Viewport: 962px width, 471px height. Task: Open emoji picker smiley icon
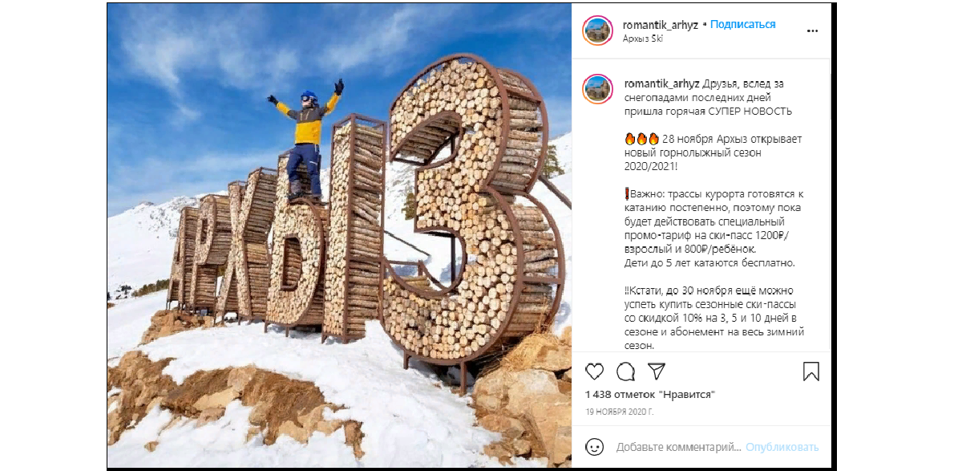[x=594, y=447]
